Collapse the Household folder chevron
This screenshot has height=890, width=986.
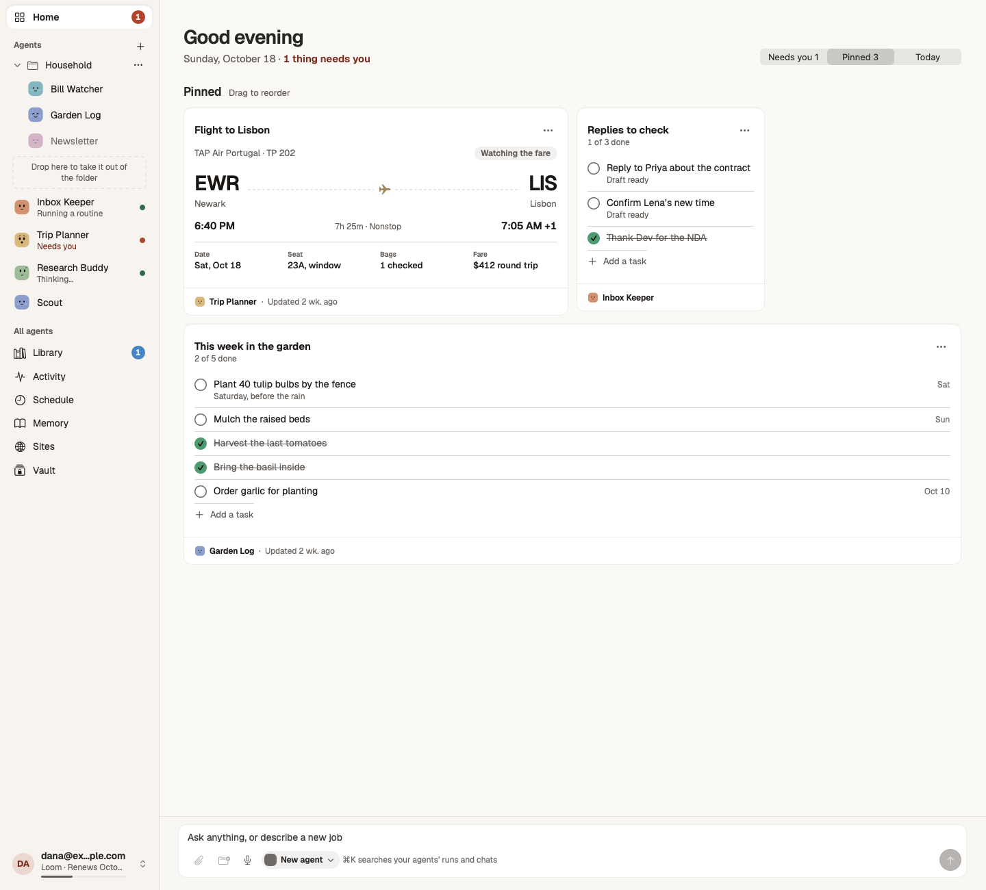[17, 65]
